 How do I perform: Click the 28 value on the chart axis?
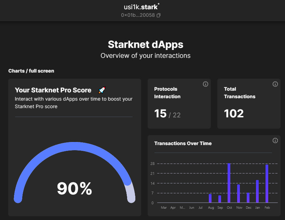[152, 164]
